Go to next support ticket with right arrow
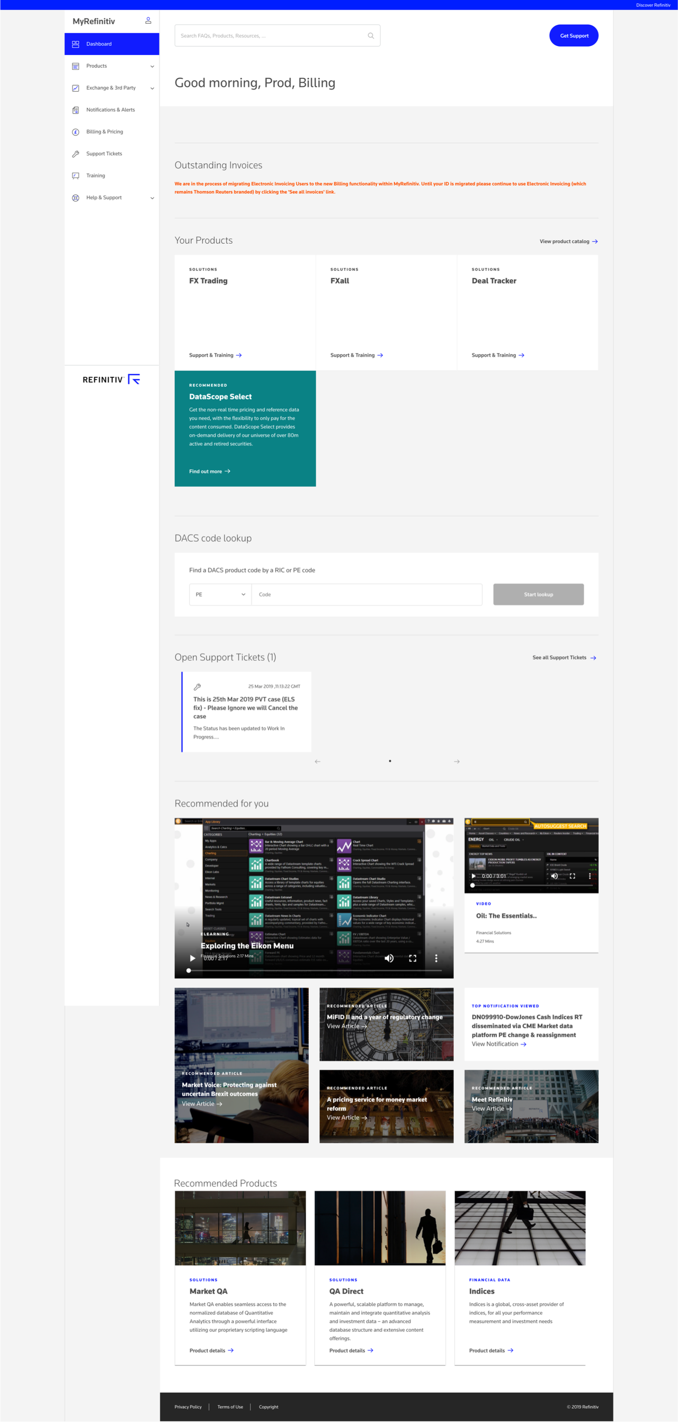This screenshot has height=1422, width=678. pyautogui.click(x=457, y=762)
